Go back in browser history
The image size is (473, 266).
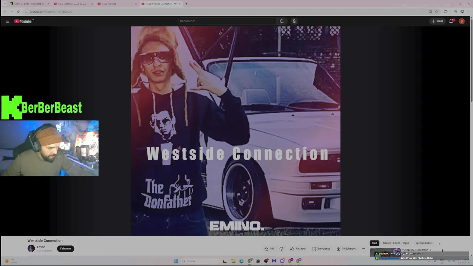coord(5,11)
